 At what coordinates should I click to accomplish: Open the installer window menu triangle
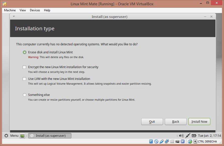click(x=14, y=17)
